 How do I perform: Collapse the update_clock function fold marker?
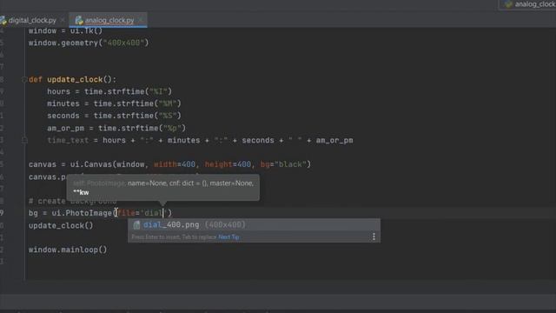point(24,79)
